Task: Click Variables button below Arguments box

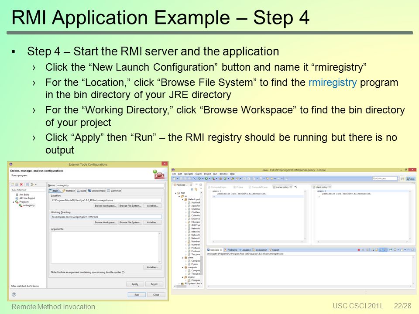Action: 152,267
